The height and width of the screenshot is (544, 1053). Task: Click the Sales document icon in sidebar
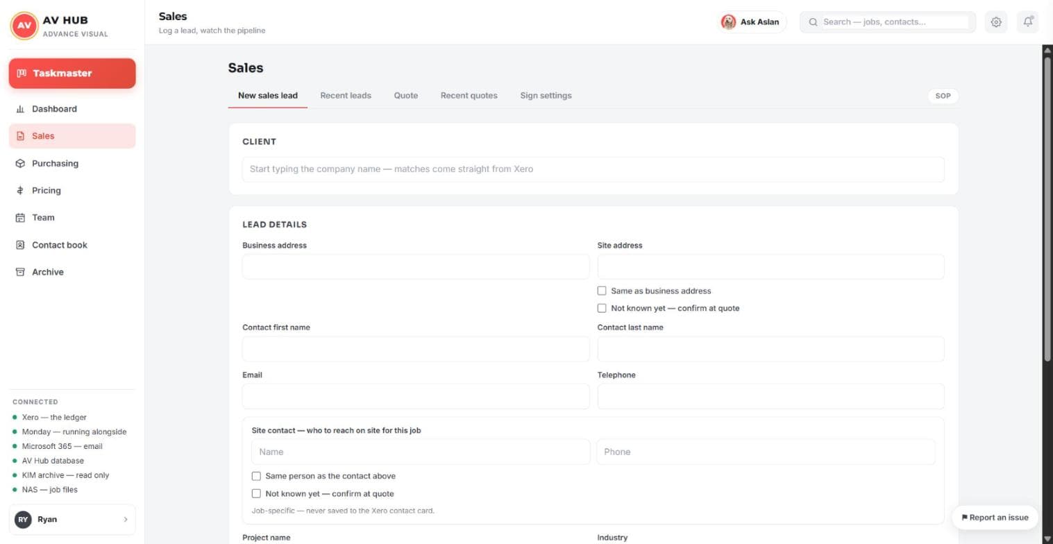[20, 136]
